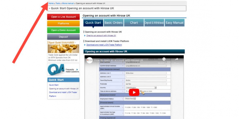Click the grey Deposit button
The width and height of the screenshot is (239, 119).
(63, 37)
